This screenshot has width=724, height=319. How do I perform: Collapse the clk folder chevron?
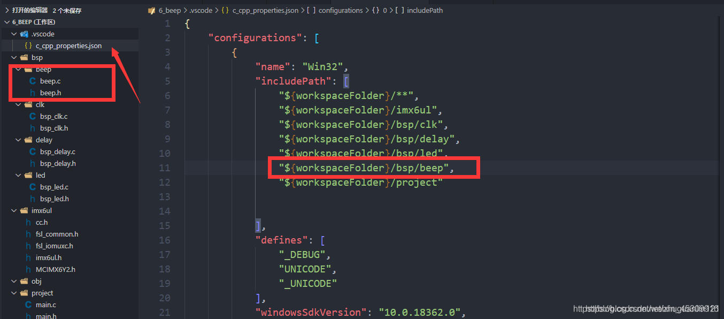point(18,104)
